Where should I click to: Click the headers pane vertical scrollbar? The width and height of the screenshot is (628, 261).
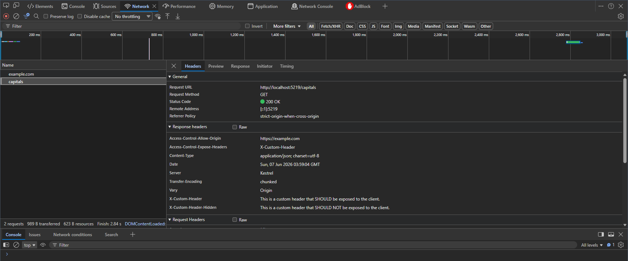click(x=625, y=121)
